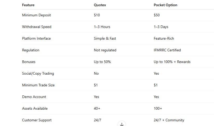Click the Up to 50% bonus cell
This screenshot has height=126, width=214.
click(x=102, y=62)
